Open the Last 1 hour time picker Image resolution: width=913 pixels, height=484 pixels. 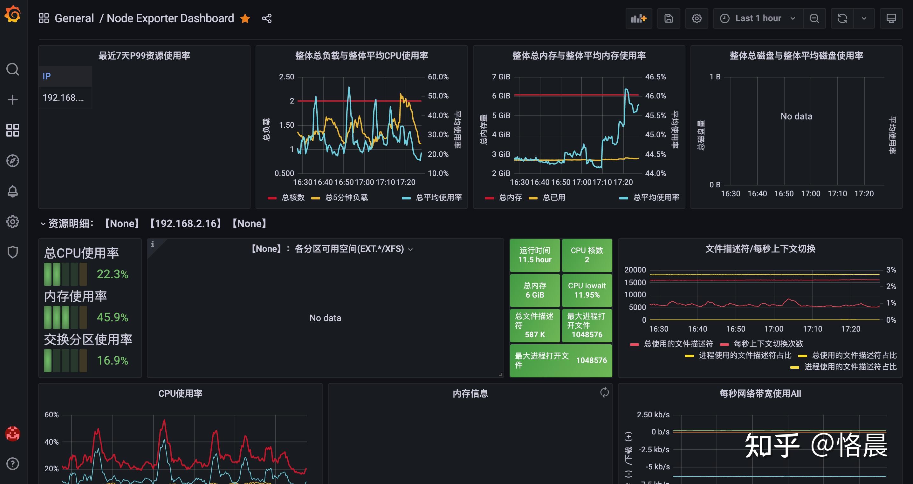[757, 18]
